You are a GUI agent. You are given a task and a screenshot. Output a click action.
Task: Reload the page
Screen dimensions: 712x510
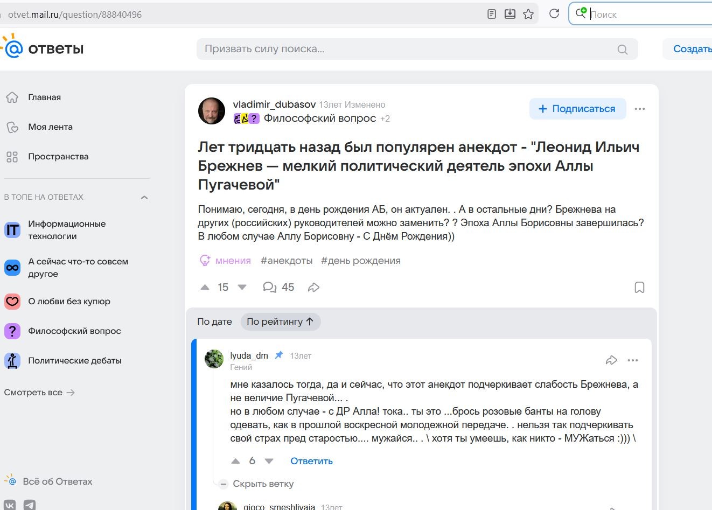pyautogui.click(x=554, y=14)
